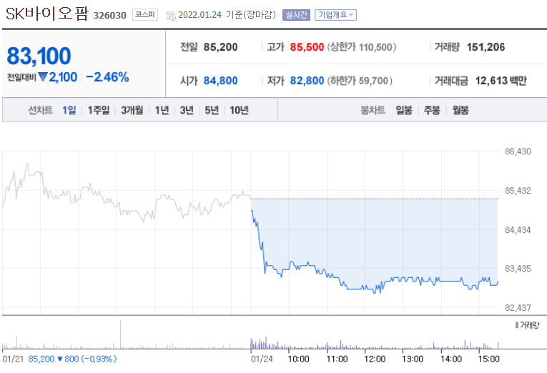Open the 주봉 weekly candle chart
Viewport: 547px width, 373px height.
point(432,110)
